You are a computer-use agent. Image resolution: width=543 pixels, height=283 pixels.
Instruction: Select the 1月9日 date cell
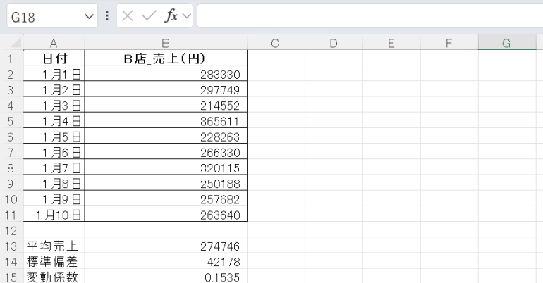pyautogui.click(x=54, y=199)
